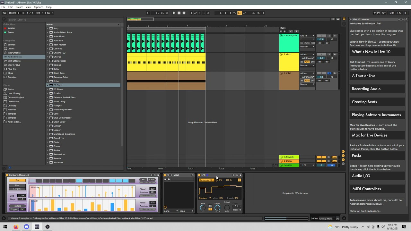The image size is (411, 231).
Task: Enable Draw Mode pencil icon
Action: 374,13
